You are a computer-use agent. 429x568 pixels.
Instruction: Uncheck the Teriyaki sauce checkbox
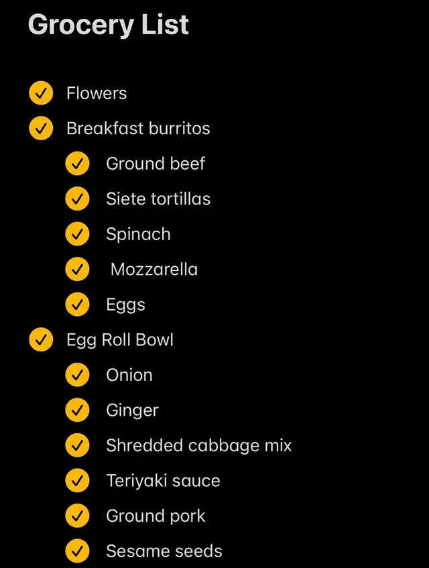click(x=78, y=480)
